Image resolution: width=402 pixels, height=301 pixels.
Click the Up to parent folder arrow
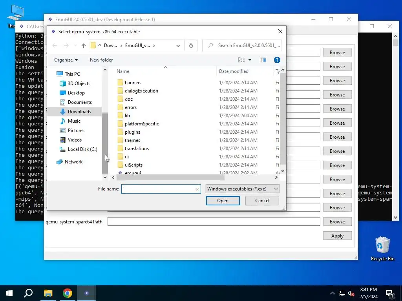pos(83,45)
